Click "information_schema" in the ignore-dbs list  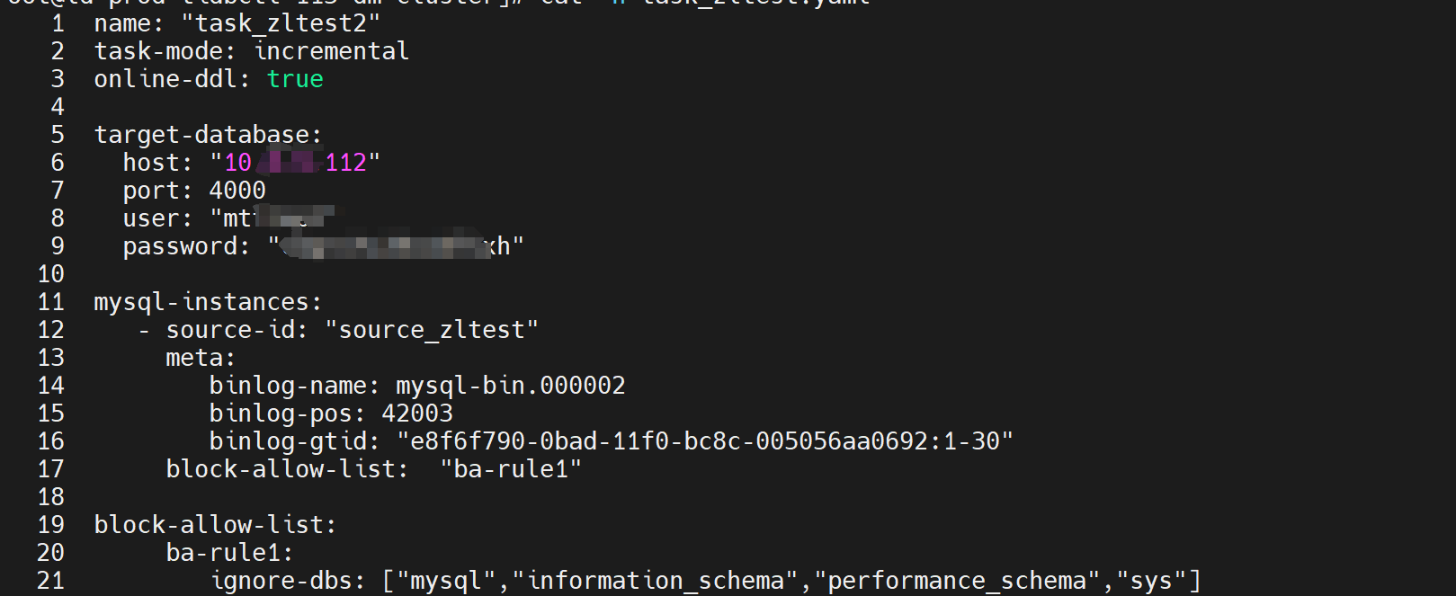point(655,581)
